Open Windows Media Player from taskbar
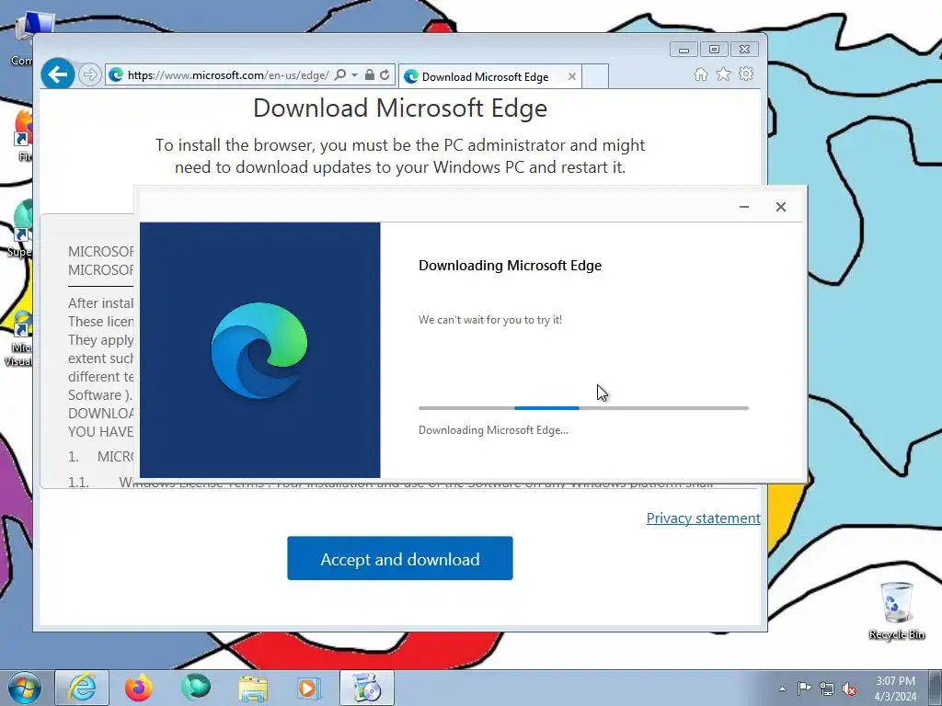942x706 pixels. pyautogui.click(x=309, y=688)
